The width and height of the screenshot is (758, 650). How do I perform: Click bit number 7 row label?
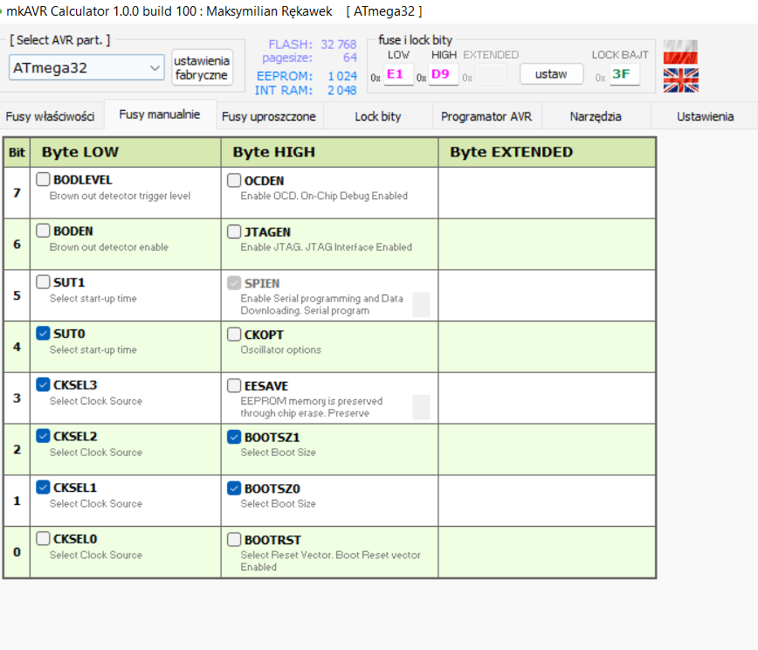[17, 193]
